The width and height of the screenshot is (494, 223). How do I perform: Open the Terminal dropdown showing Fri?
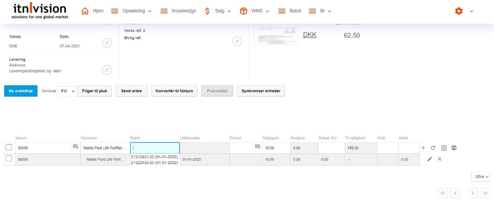(x=67, y=91)
